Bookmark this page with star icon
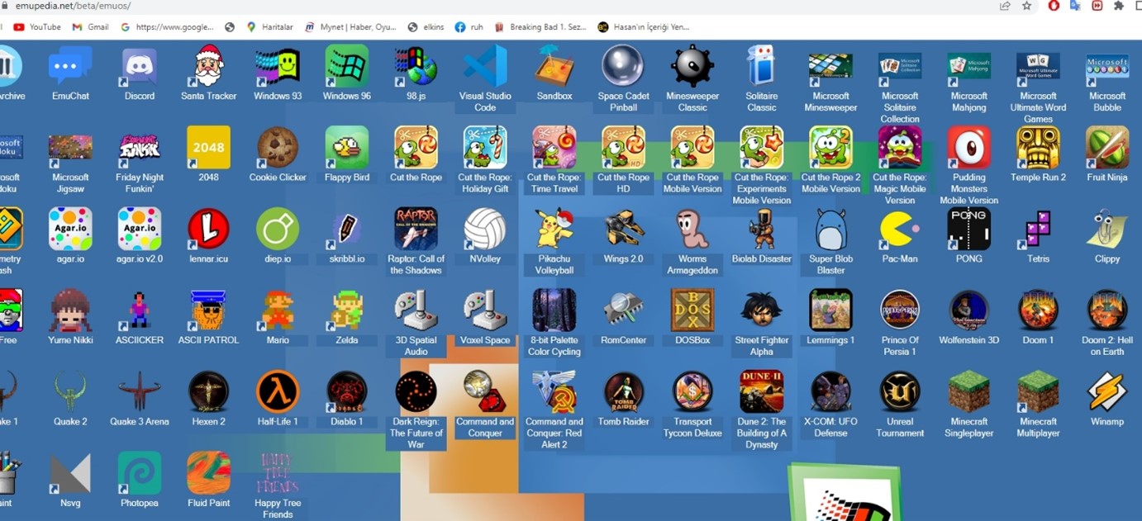Viewport: 1142px width, 521px height. click(x=1027, y=6)
